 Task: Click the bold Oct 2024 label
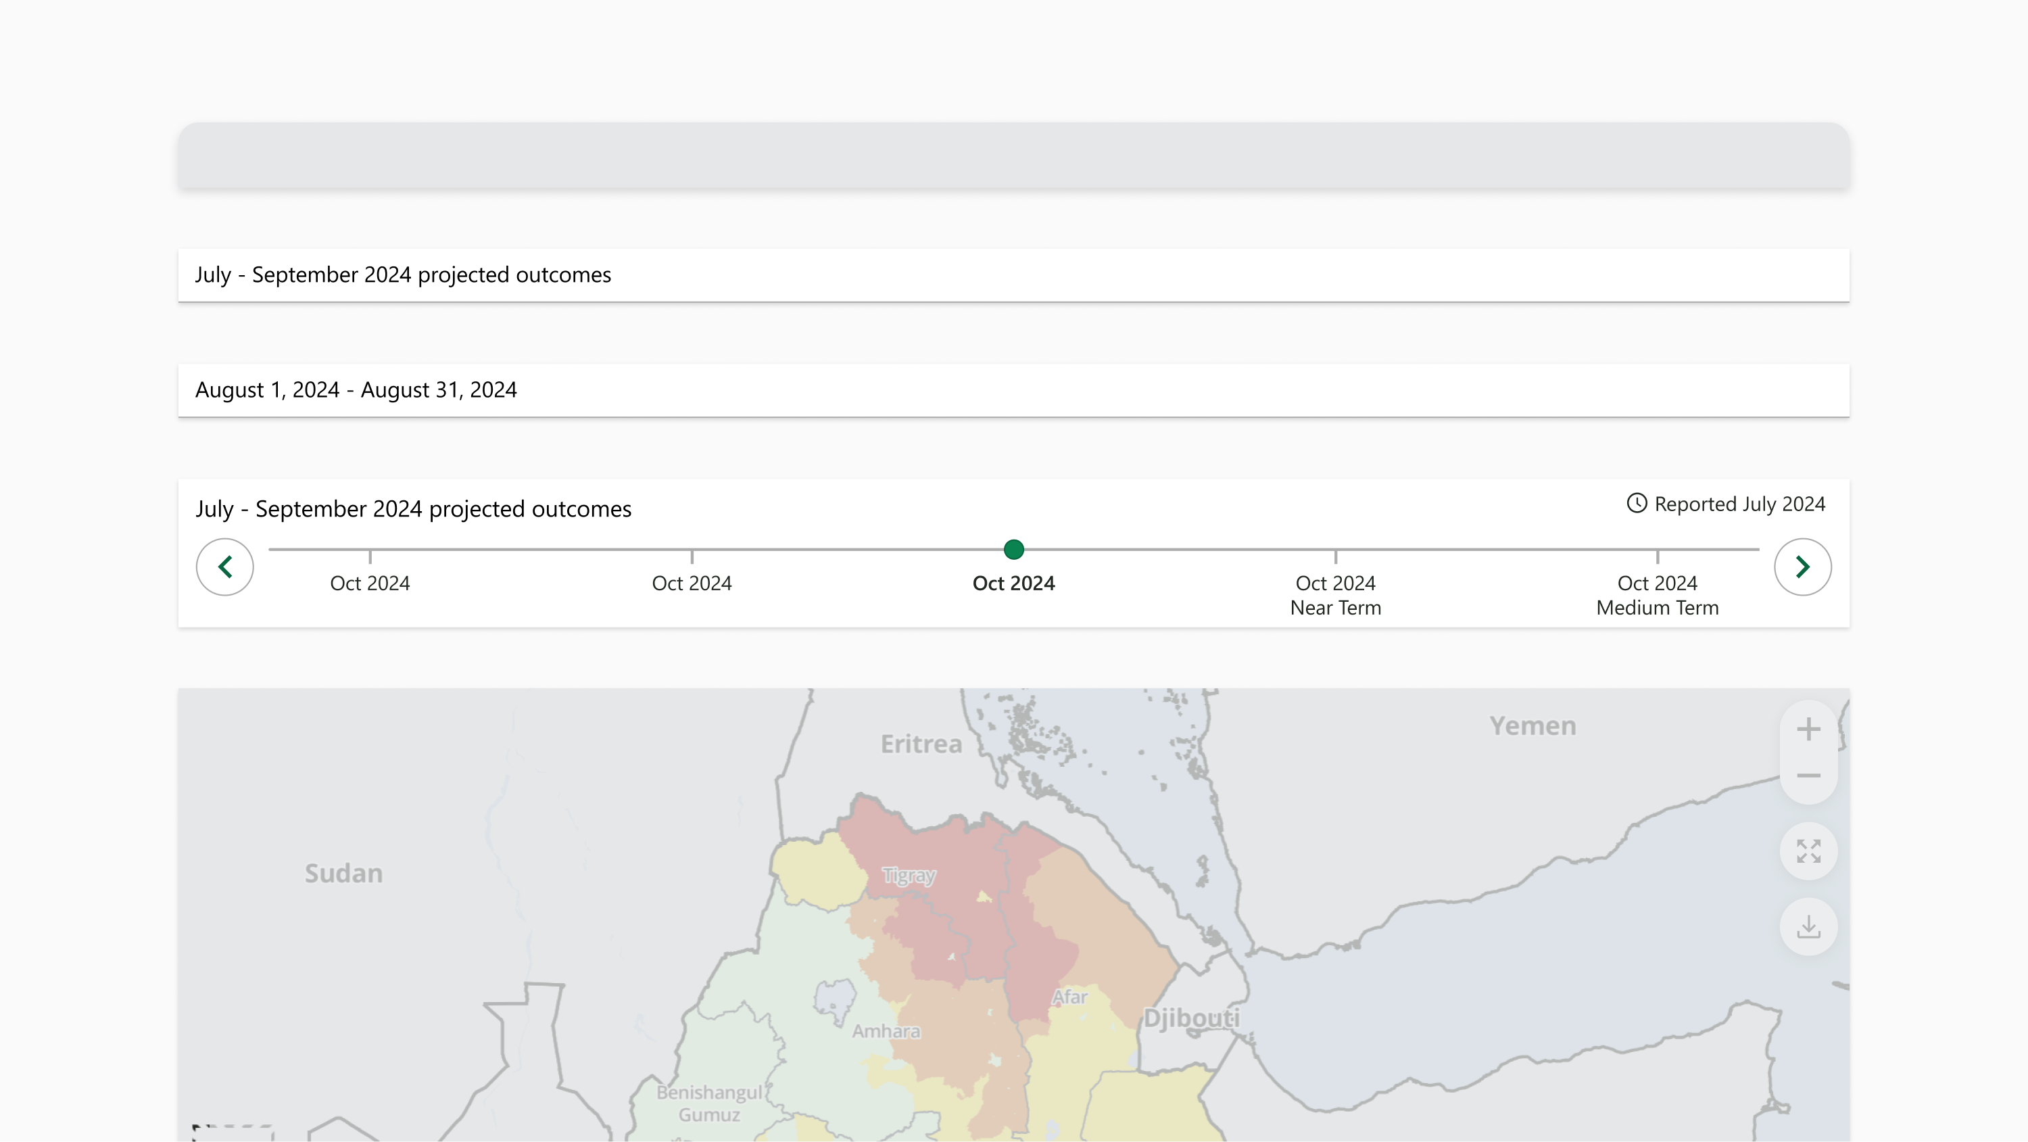click(1013, 584)
